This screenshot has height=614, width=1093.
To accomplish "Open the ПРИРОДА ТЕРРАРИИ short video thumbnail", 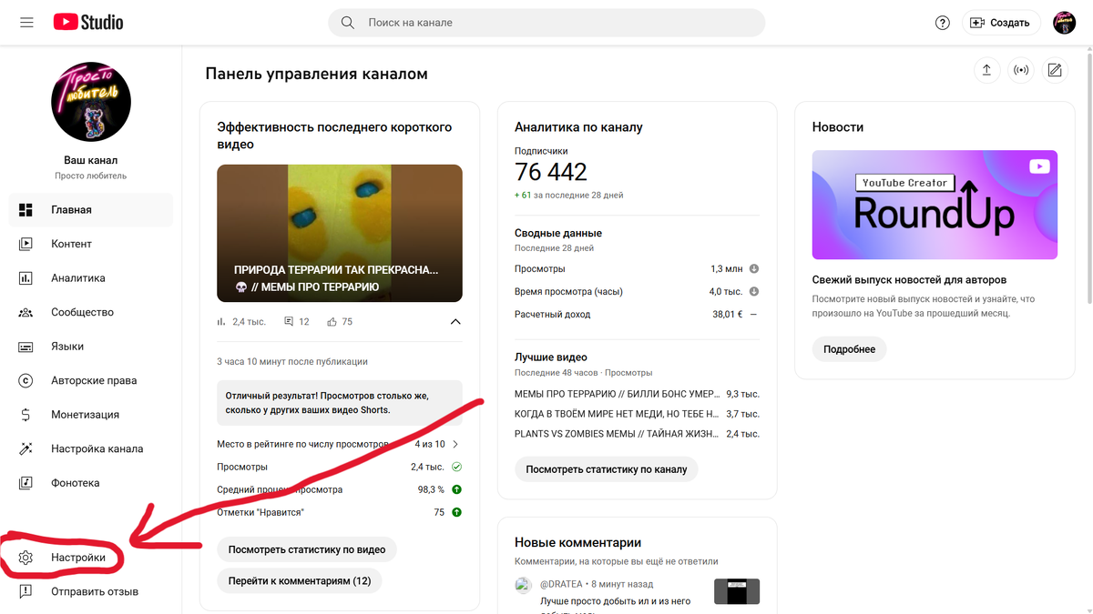I will pos(340,233).
